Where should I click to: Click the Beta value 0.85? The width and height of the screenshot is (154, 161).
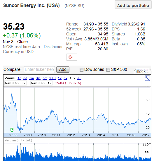click(141, 39)
